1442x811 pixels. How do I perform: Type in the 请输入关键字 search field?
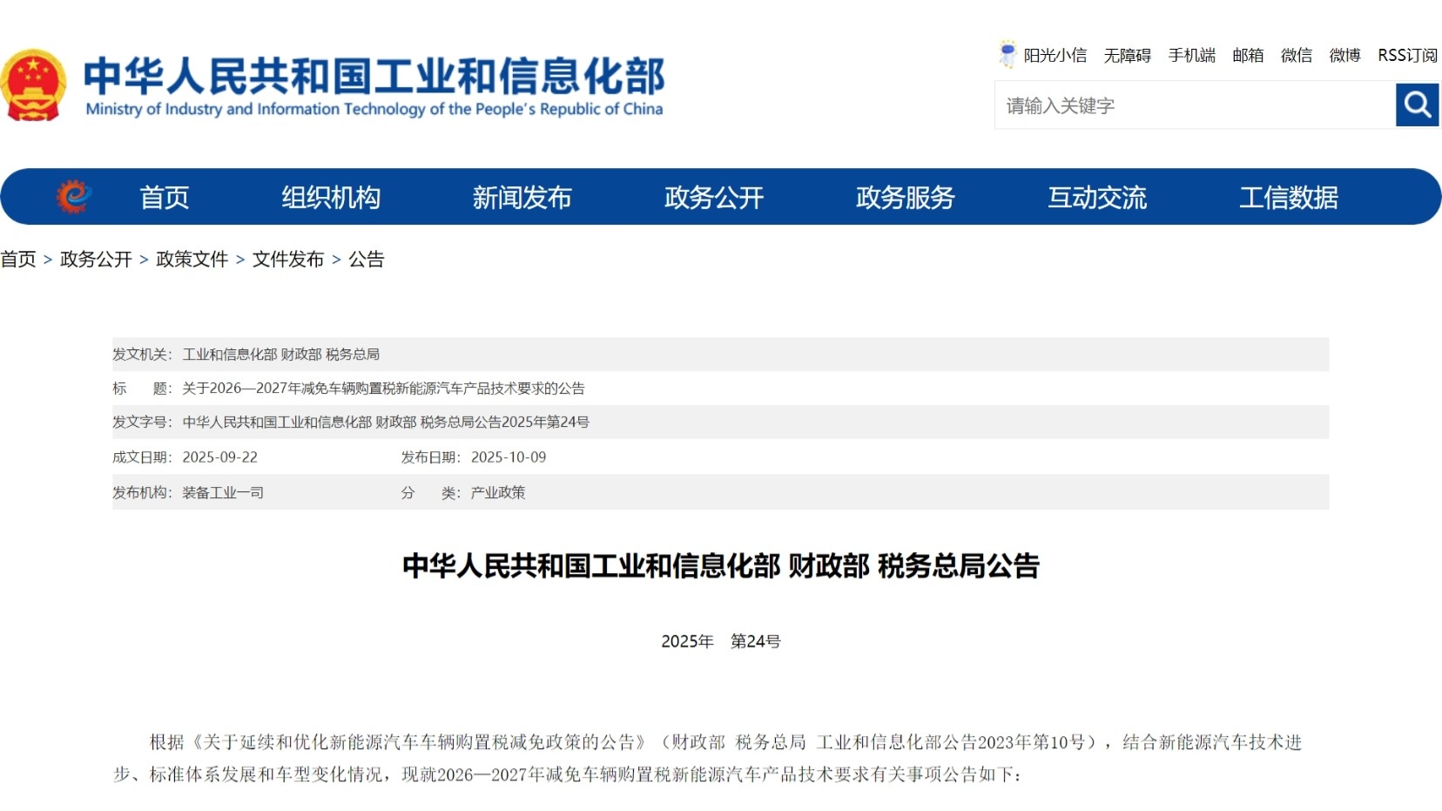1195,105
